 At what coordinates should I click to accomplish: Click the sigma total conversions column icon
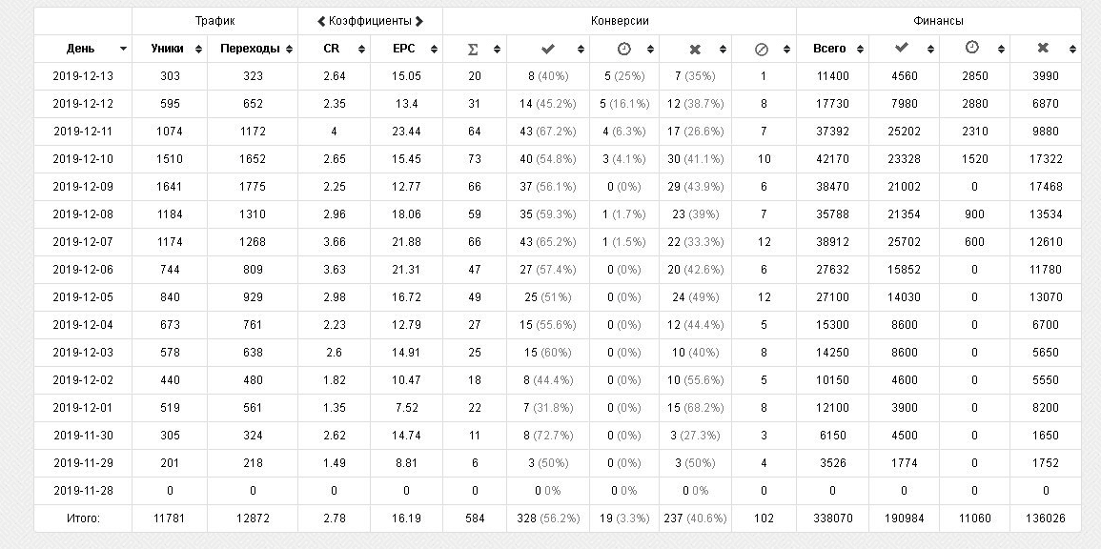click(473, 49)
